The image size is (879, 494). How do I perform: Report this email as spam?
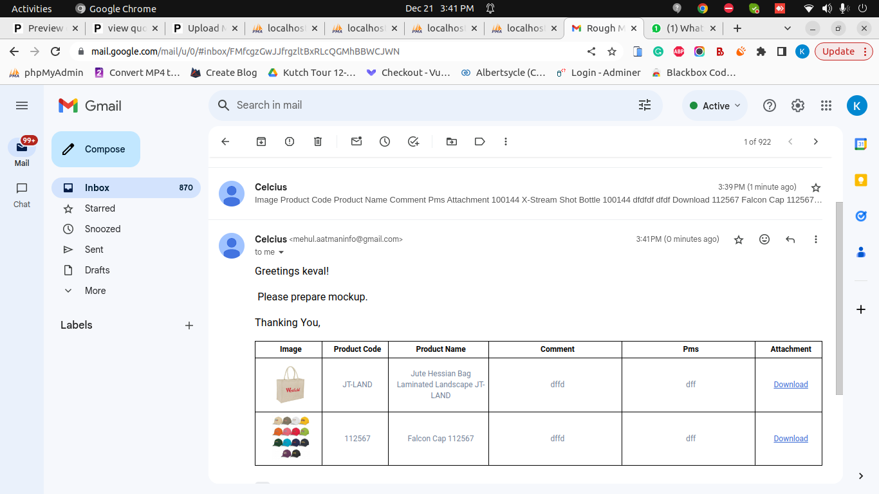pyautogui.click(x=290, y=142)
